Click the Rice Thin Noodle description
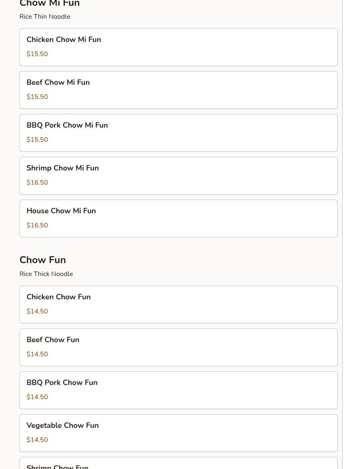The image size is (351, 469). (45, 17)
